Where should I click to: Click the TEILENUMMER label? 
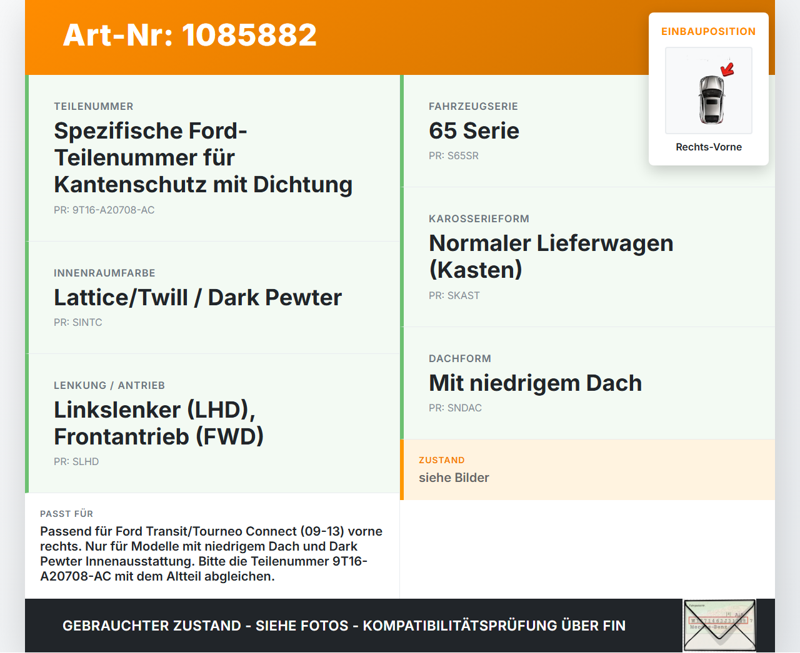(94, 107)
